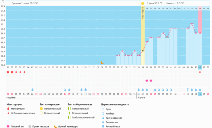Click the menstruation drop on cycle day 01
The width and height of the screenshot is (212, 128).
coord(8,72)
